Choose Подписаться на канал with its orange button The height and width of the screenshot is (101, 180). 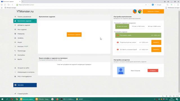tap(156, 42)
